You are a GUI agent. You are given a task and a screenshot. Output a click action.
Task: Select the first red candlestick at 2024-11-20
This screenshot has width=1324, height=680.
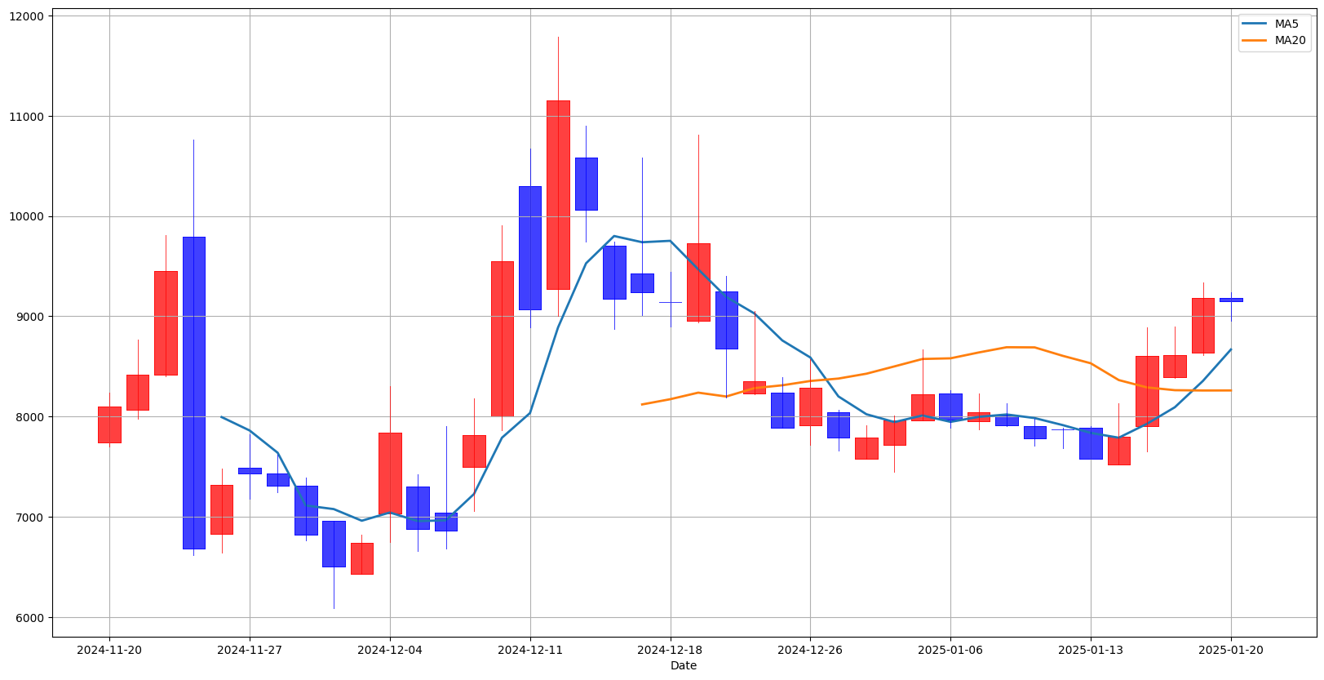109,424
